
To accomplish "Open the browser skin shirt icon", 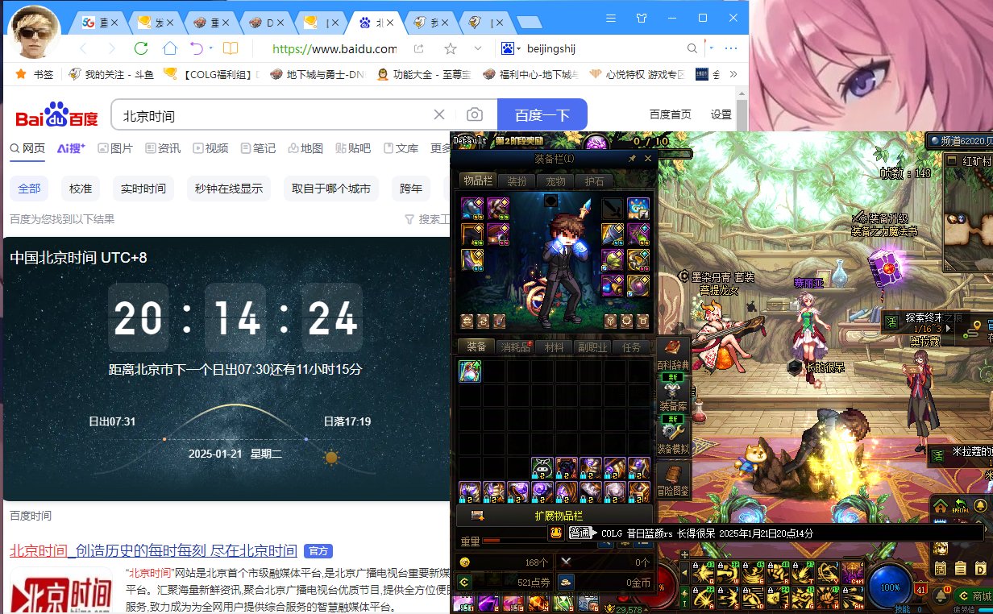I will coord(642,18).
